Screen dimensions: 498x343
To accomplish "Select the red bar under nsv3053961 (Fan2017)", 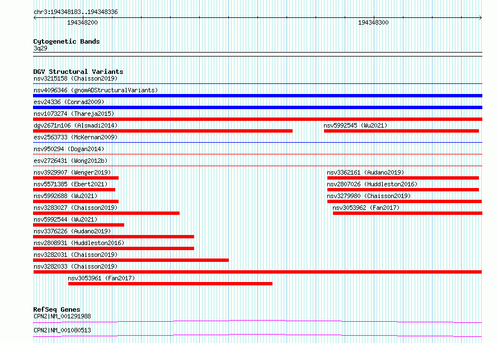I will click(170, 284).
